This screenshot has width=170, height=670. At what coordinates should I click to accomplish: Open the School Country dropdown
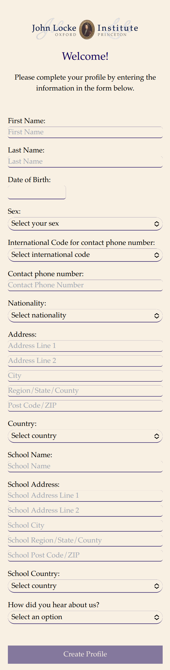[x=85, y=586]
